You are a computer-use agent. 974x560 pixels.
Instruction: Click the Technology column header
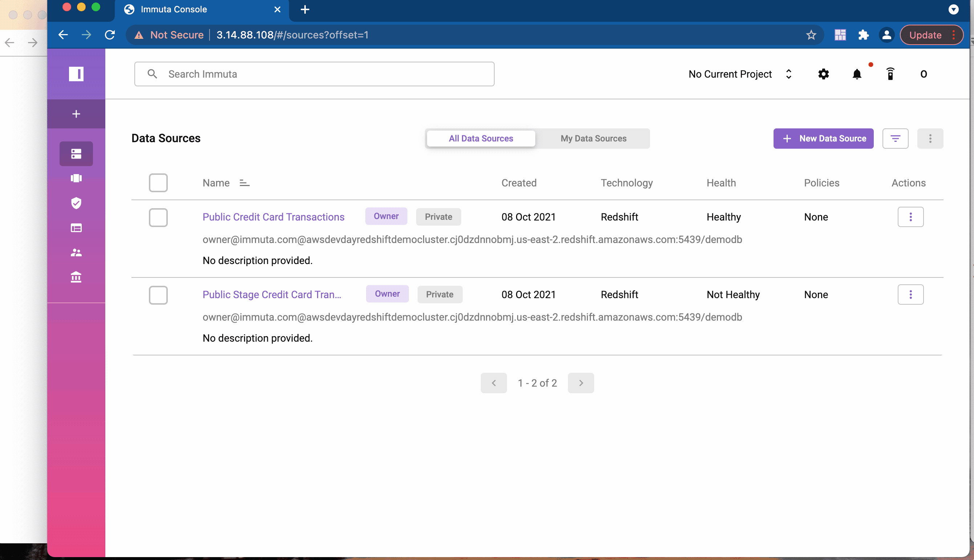pyautogui.click(x=626, y=183)
